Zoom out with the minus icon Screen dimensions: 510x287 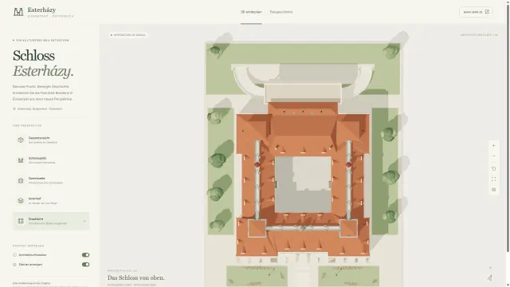pos(494,156)
